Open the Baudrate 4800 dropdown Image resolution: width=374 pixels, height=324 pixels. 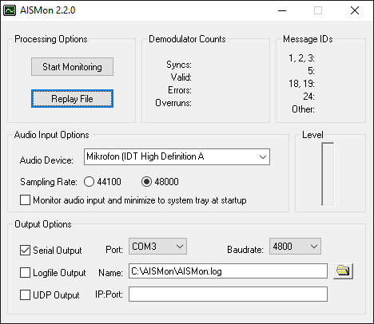(x=295, y=247)
